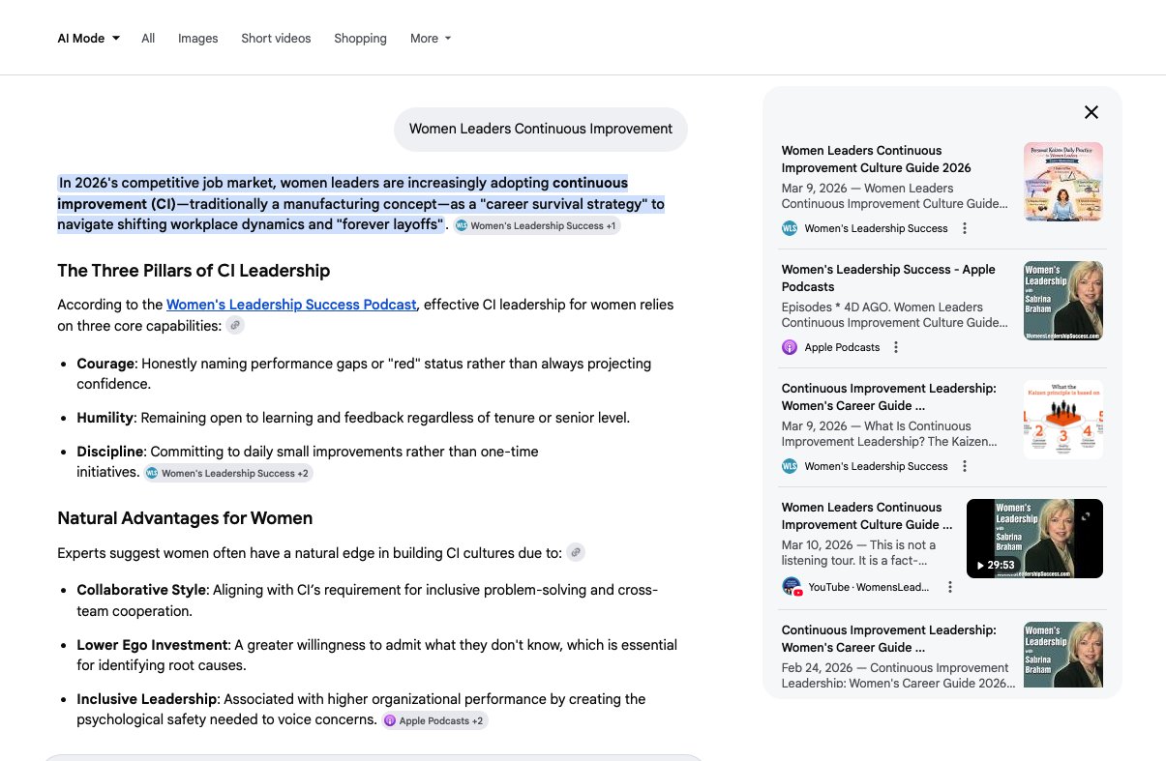The height and width of the screenshot is (761, 1166).
Task: Switch to the All results tab
Action: 148,39
